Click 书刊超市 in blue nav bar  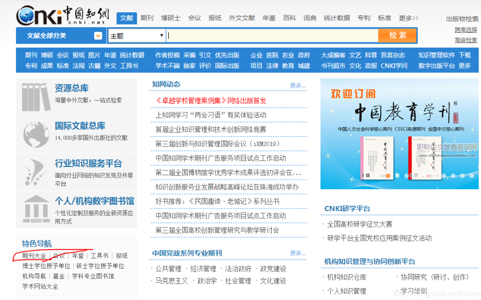click(x=333, y=66)
